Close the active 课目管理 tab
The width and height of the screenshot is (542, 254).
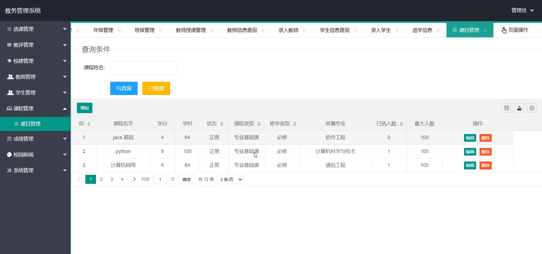485,31
